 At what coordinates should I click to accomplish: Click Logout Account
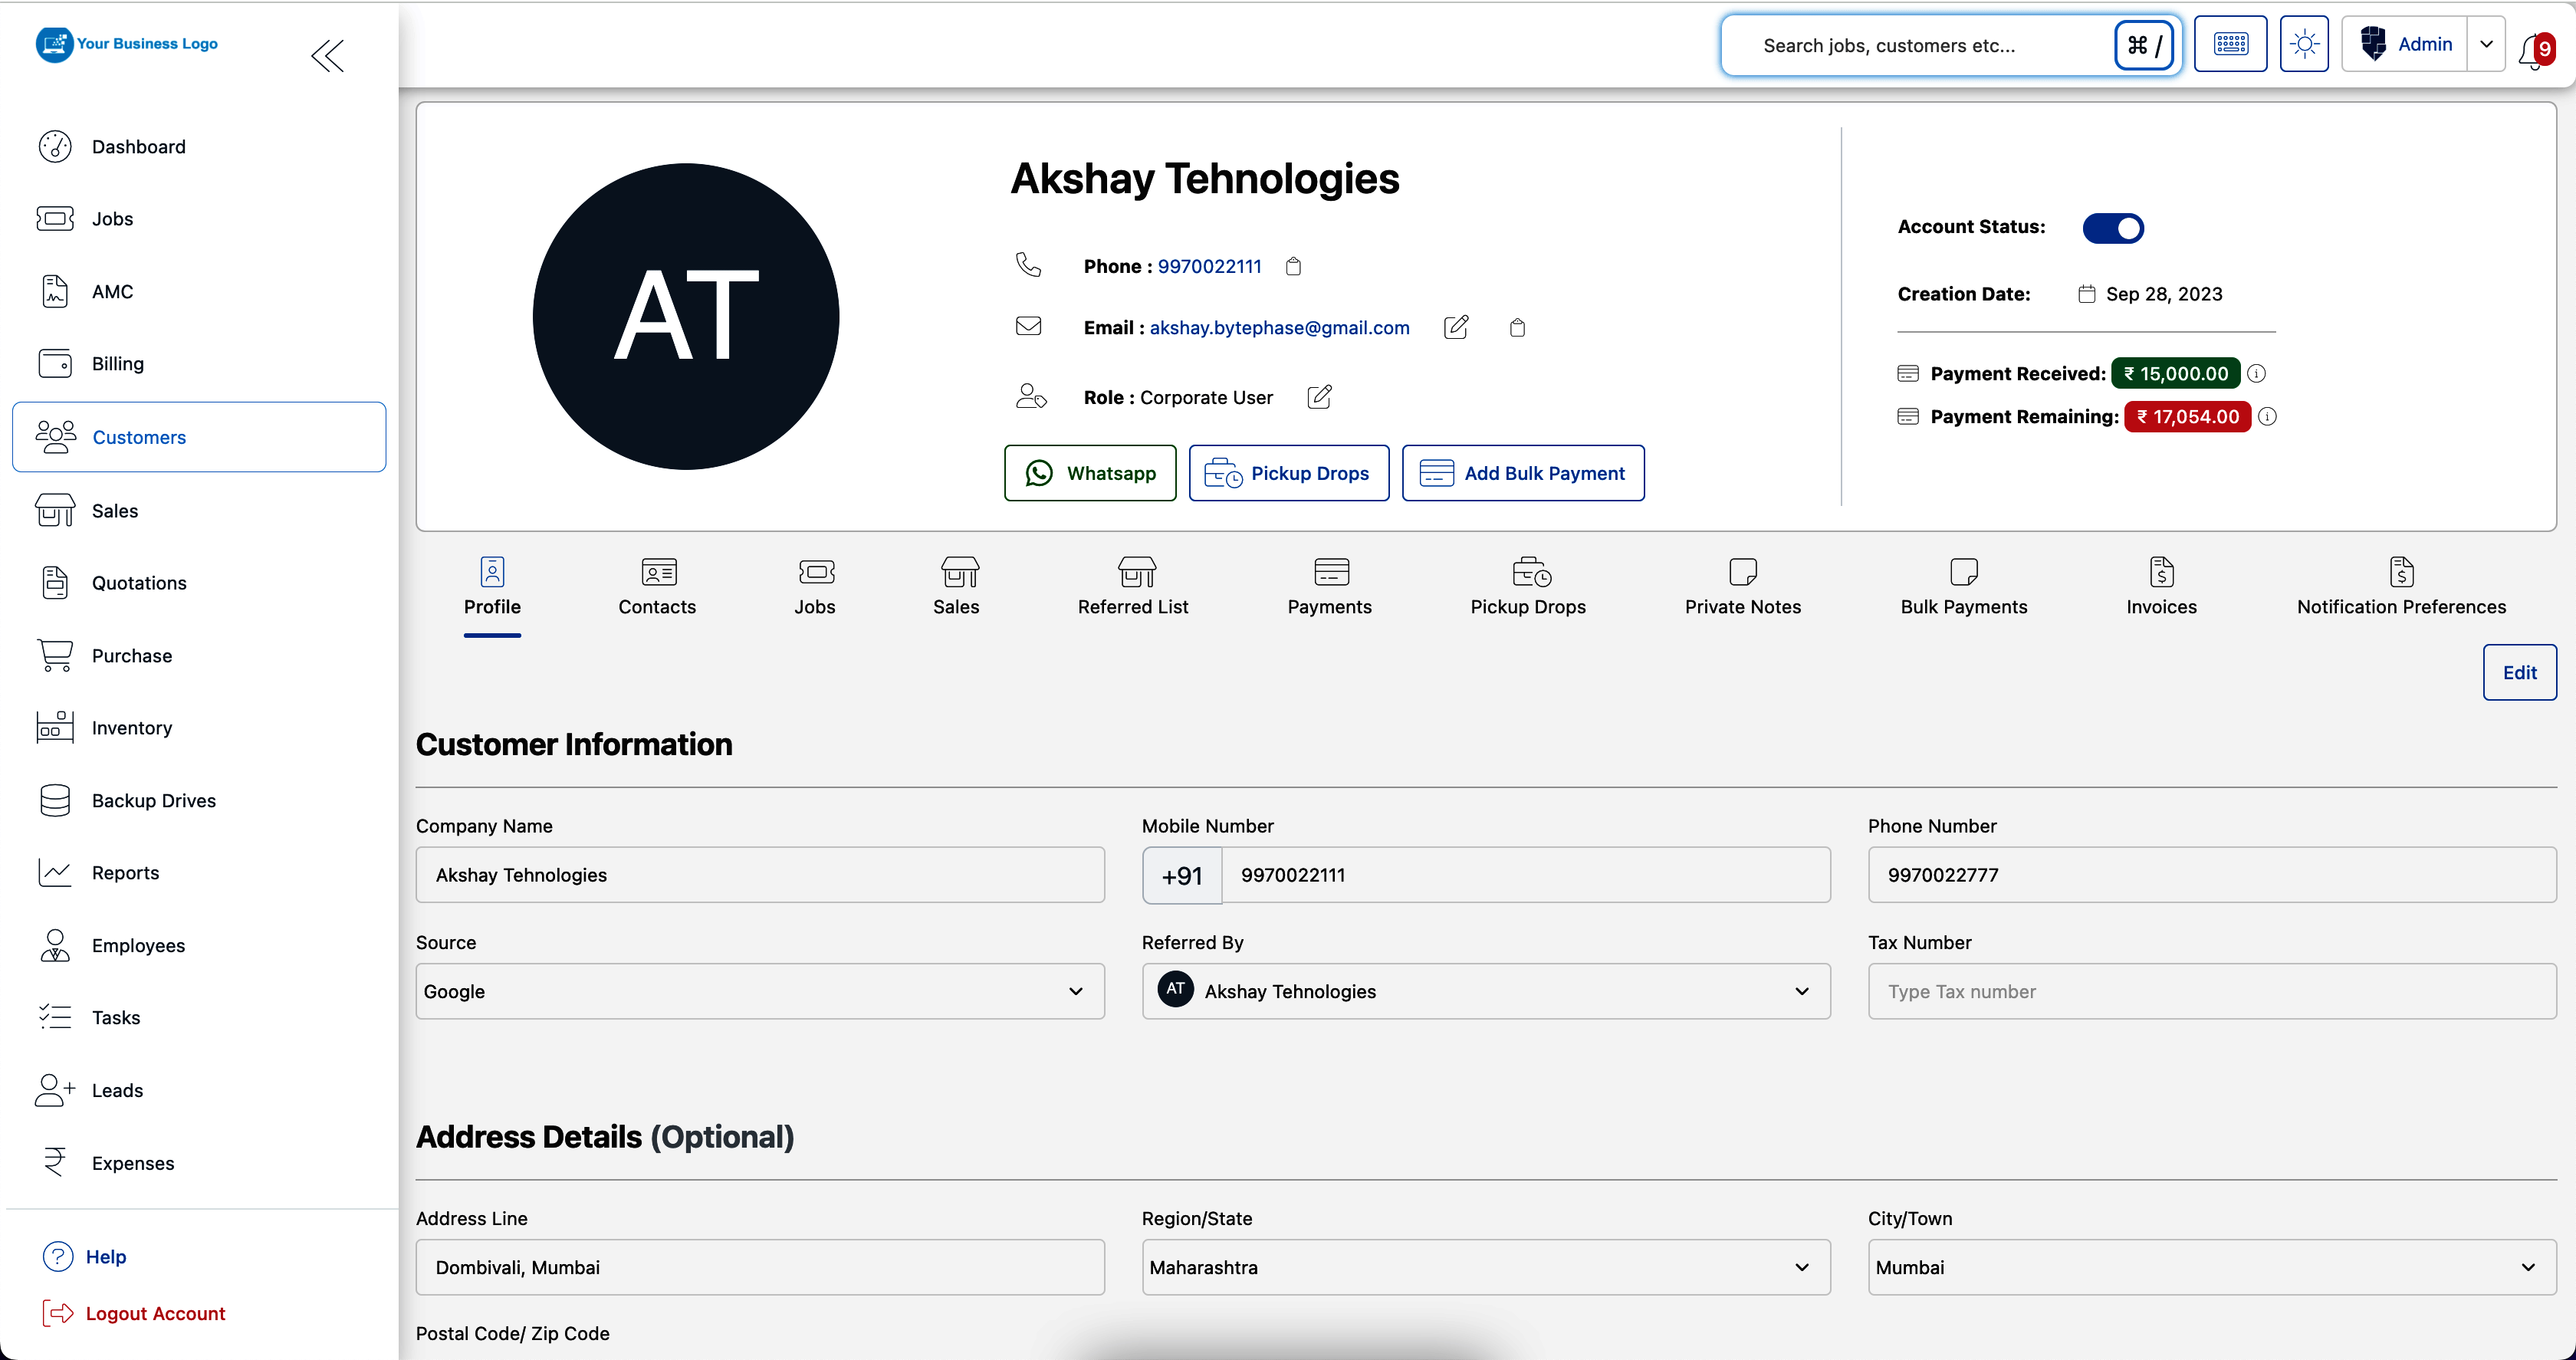click(134, 1313)
